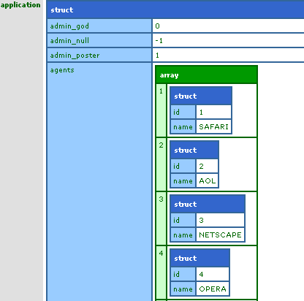Click the application scope label
The width and height of the screenshot is (304, 301).
[20, 5]
